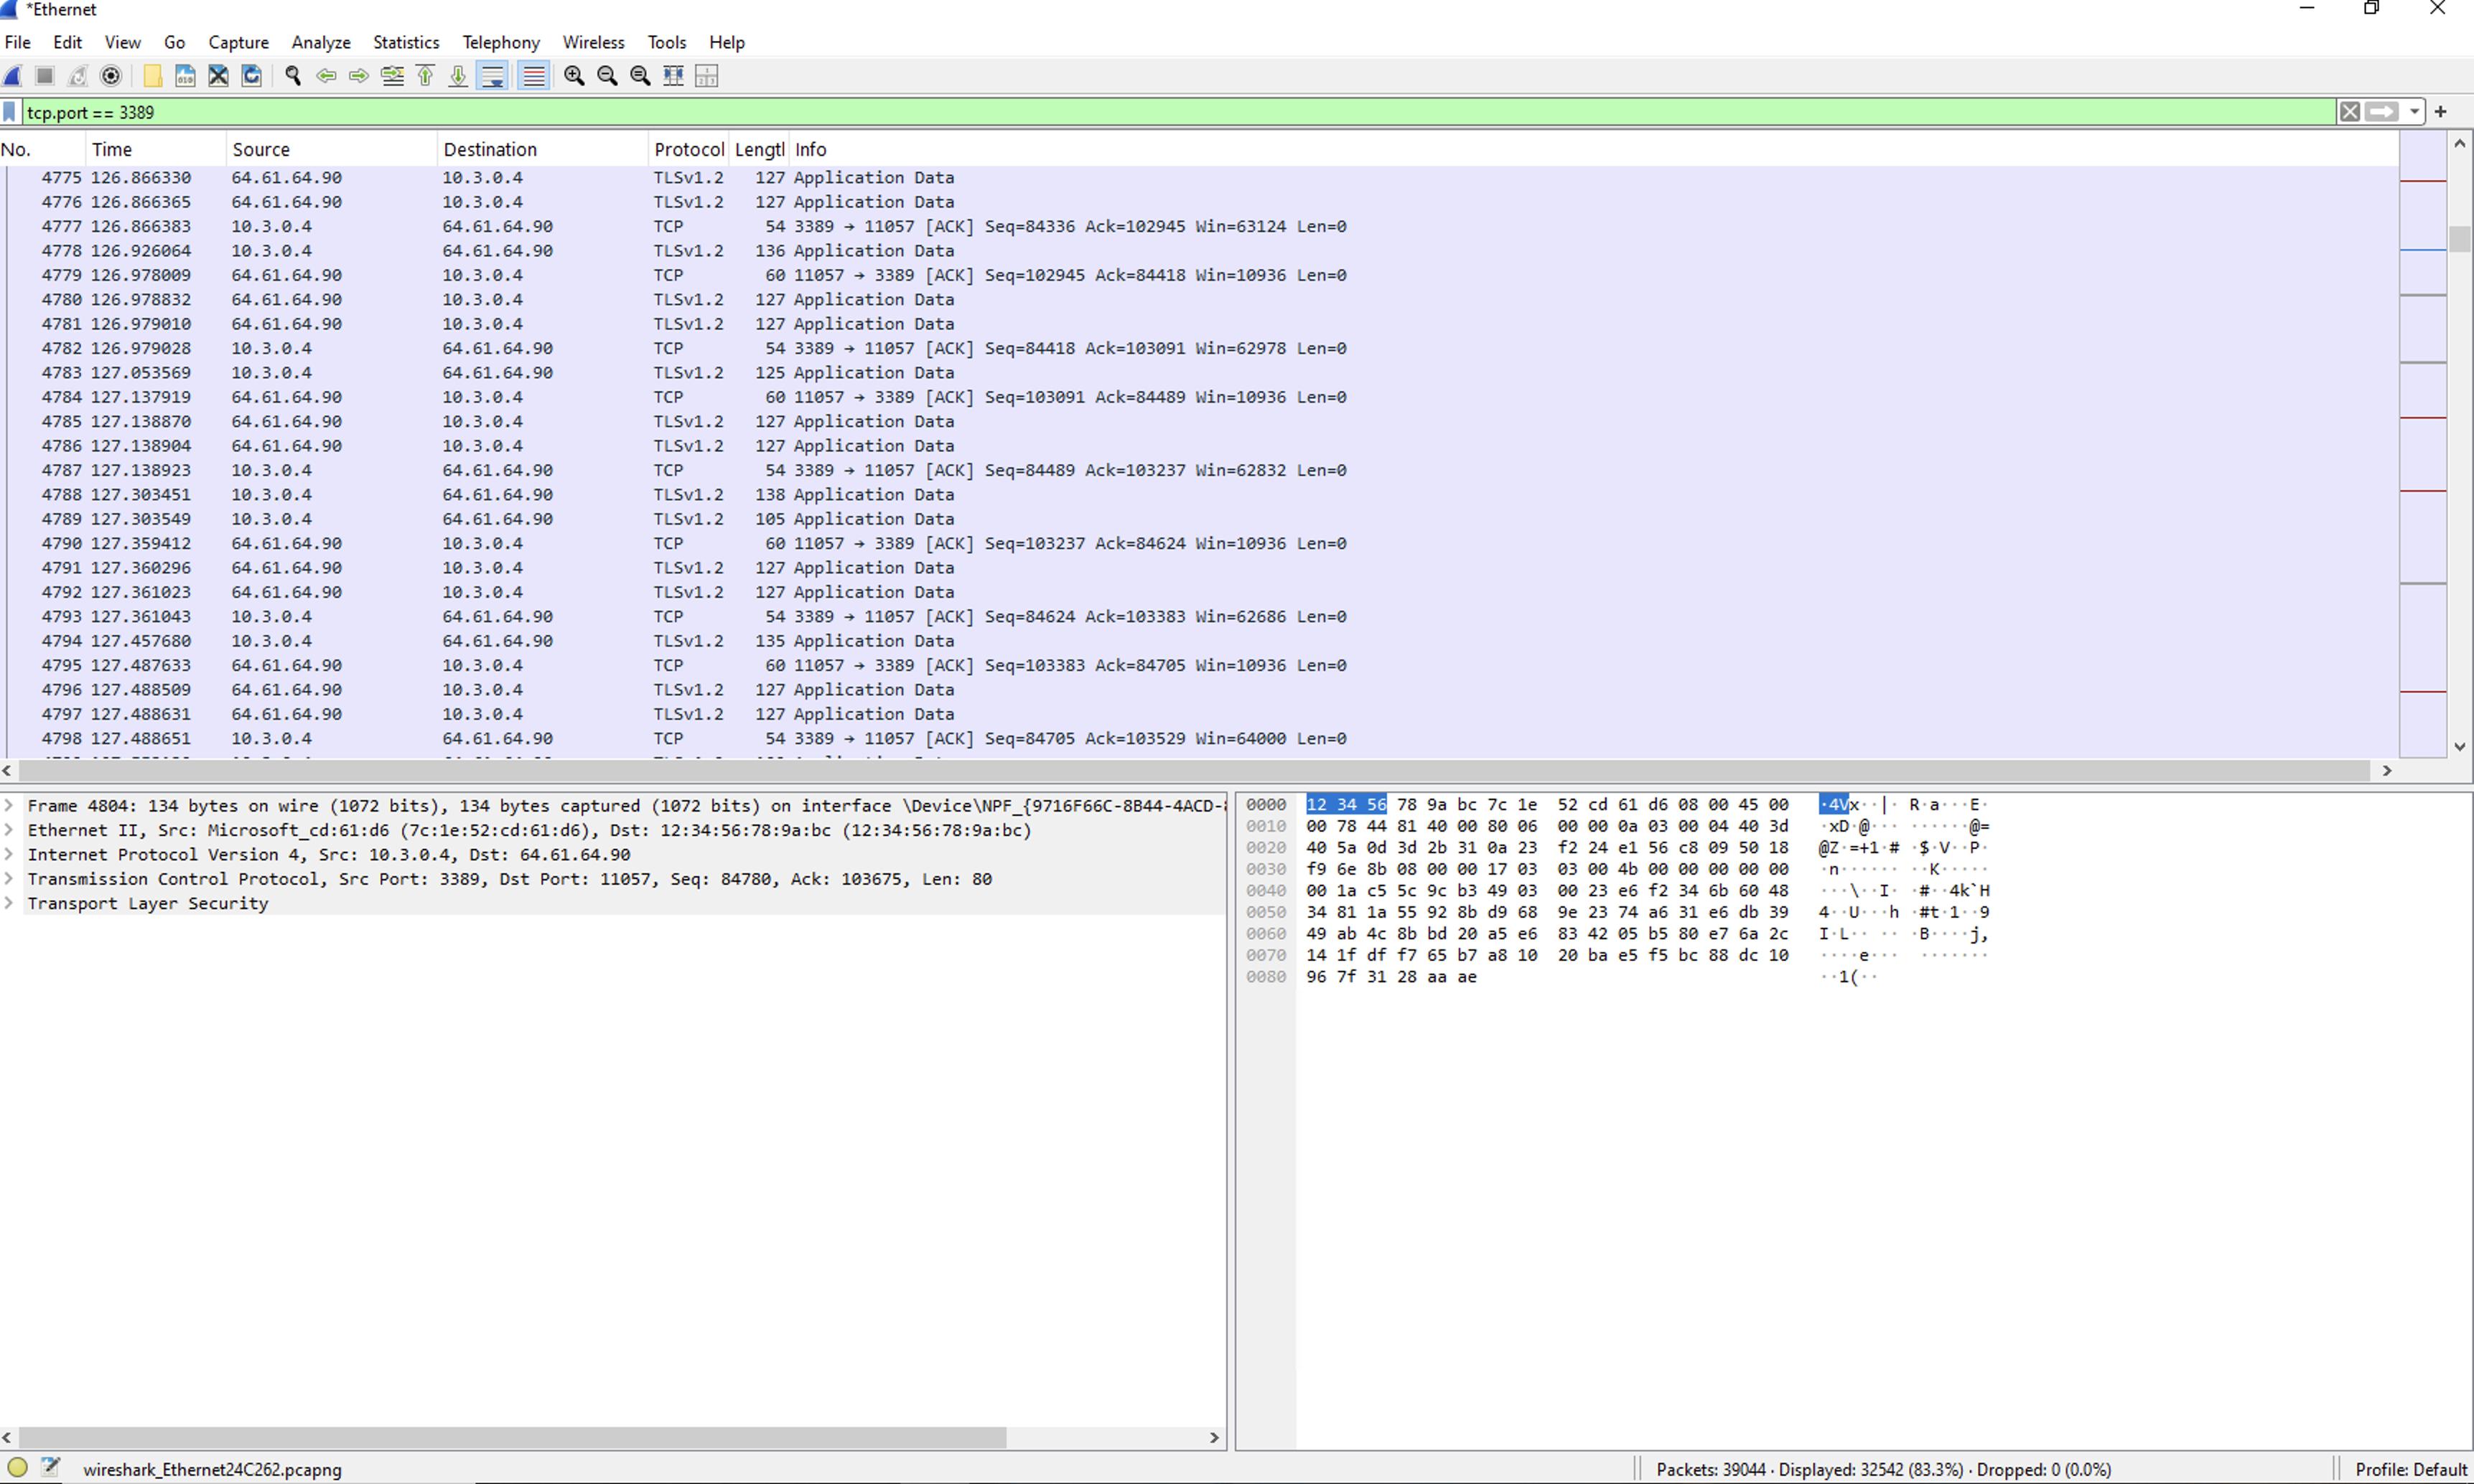This screenshot has width=2474, height=1484.
Task: Click the packet list vertical scrollbar thumb
Action: (x=2459, y=239)
